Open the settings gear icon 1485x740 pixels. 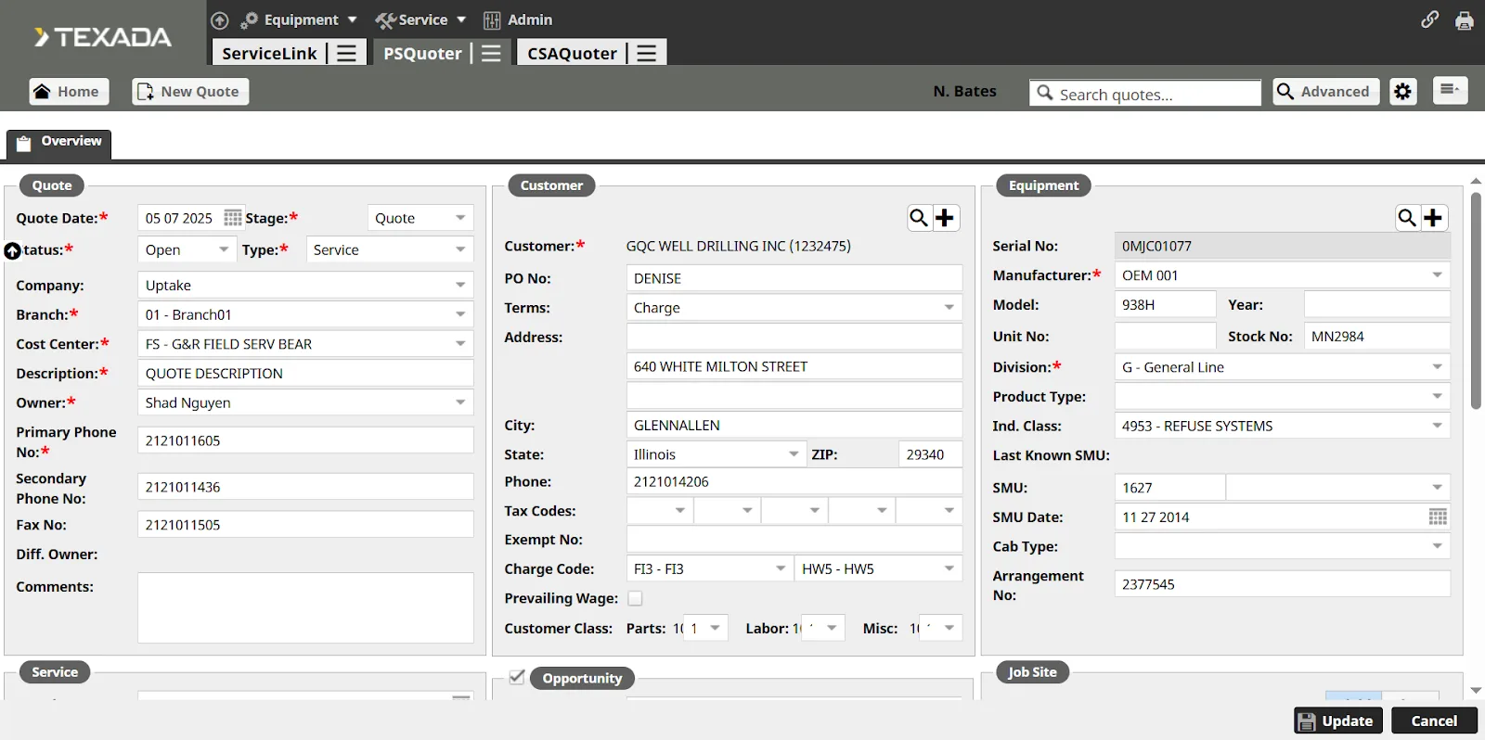click(x=1403, y=92)
